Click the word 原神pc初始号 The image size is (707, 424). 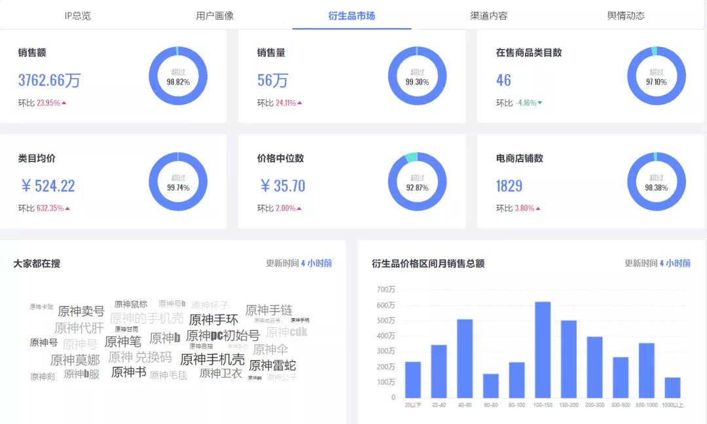(x=223, y=336)
